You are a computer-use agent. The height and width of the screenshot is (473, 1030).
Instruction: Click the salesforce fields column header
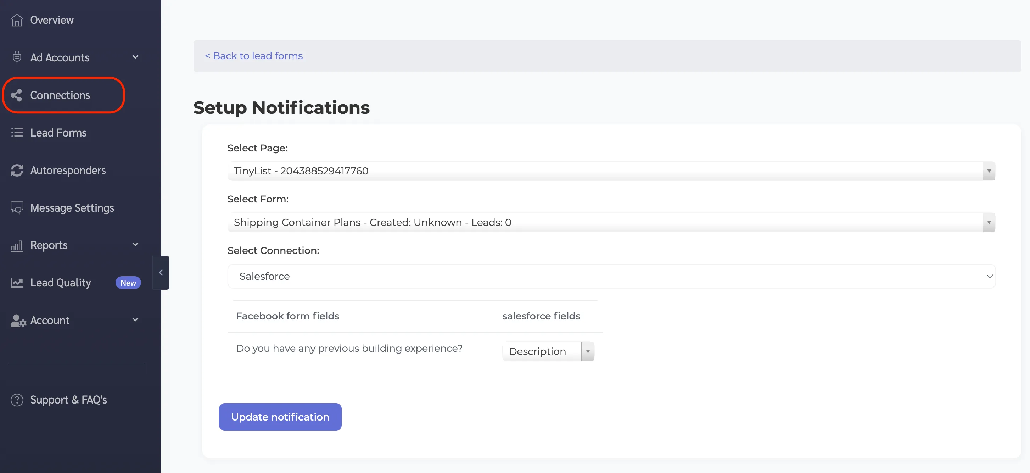pyautogui.click(x=541, y=316)
